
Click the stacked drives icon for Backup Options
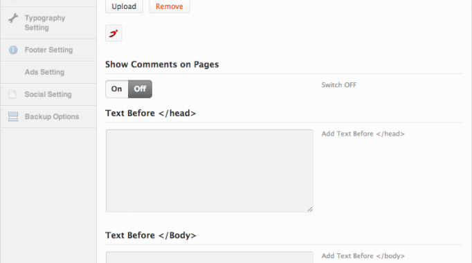pyautogui.click(x=13, y=116)
